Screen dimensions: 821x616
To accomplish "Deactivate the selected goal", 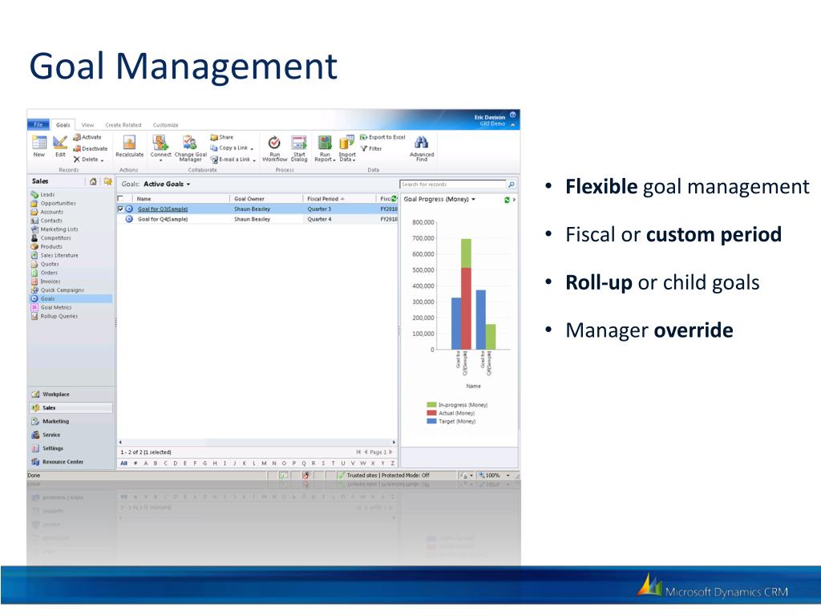I will [x=90, y=148].
